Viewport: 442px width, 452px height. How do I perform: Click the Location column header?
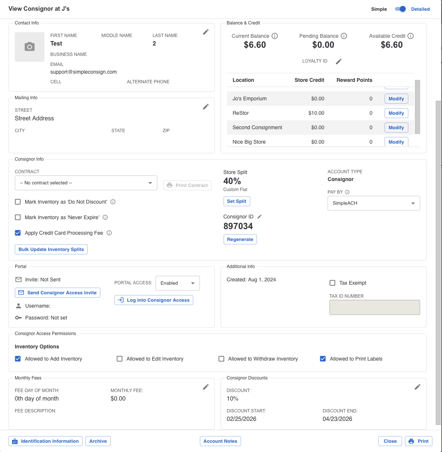[243, 80]
